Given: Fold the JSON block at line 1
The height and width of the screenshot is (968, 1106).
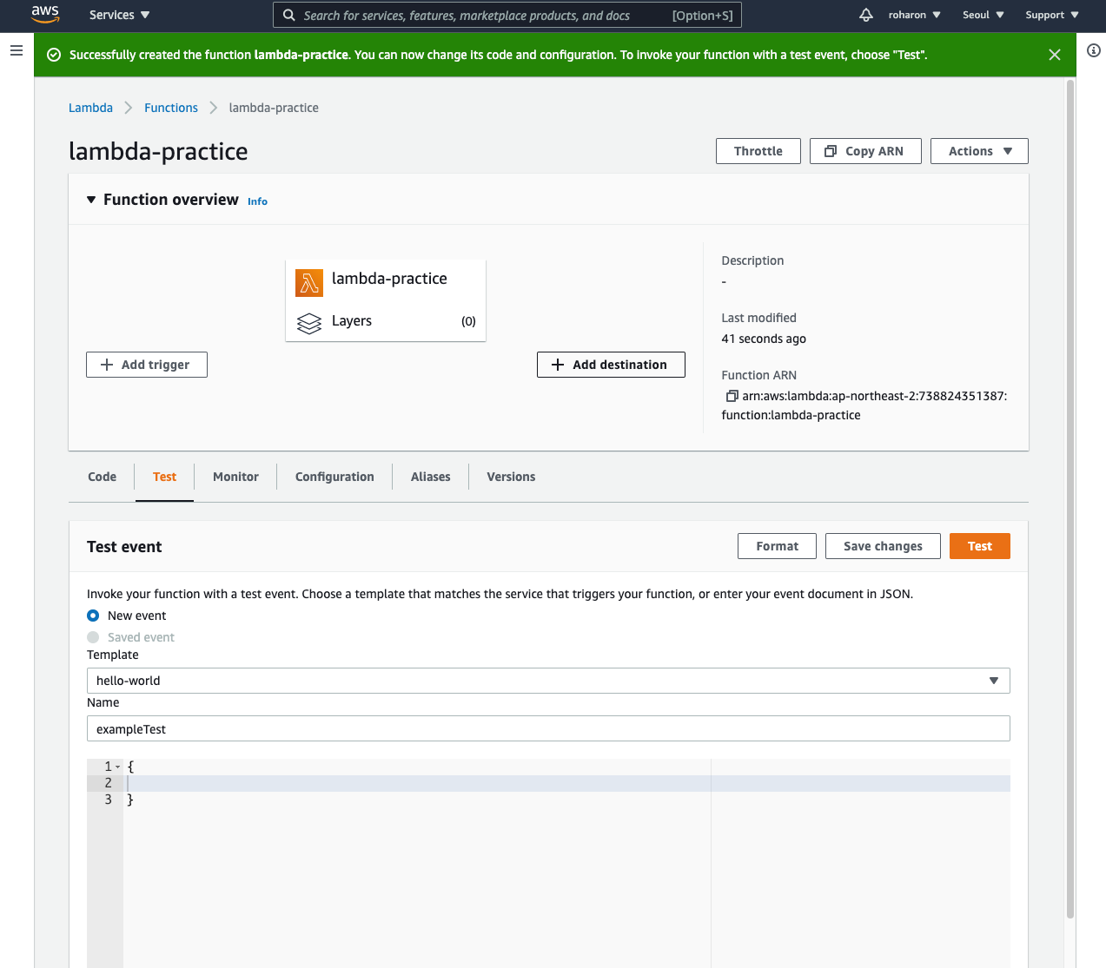Looking at the screenshot, I should 118,767.
